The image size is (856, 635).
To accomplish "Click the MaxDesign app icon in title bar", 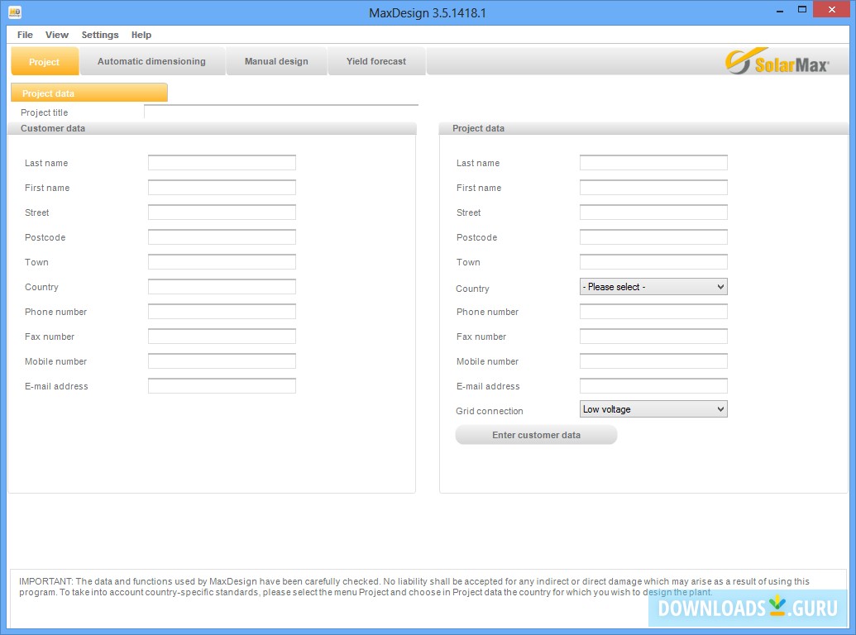I will coord(15,12).
